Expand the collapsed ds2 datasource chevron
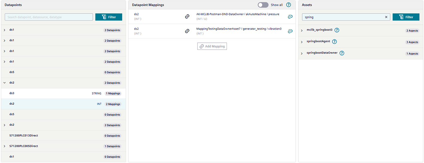The image size is (424, 163). 4,125
